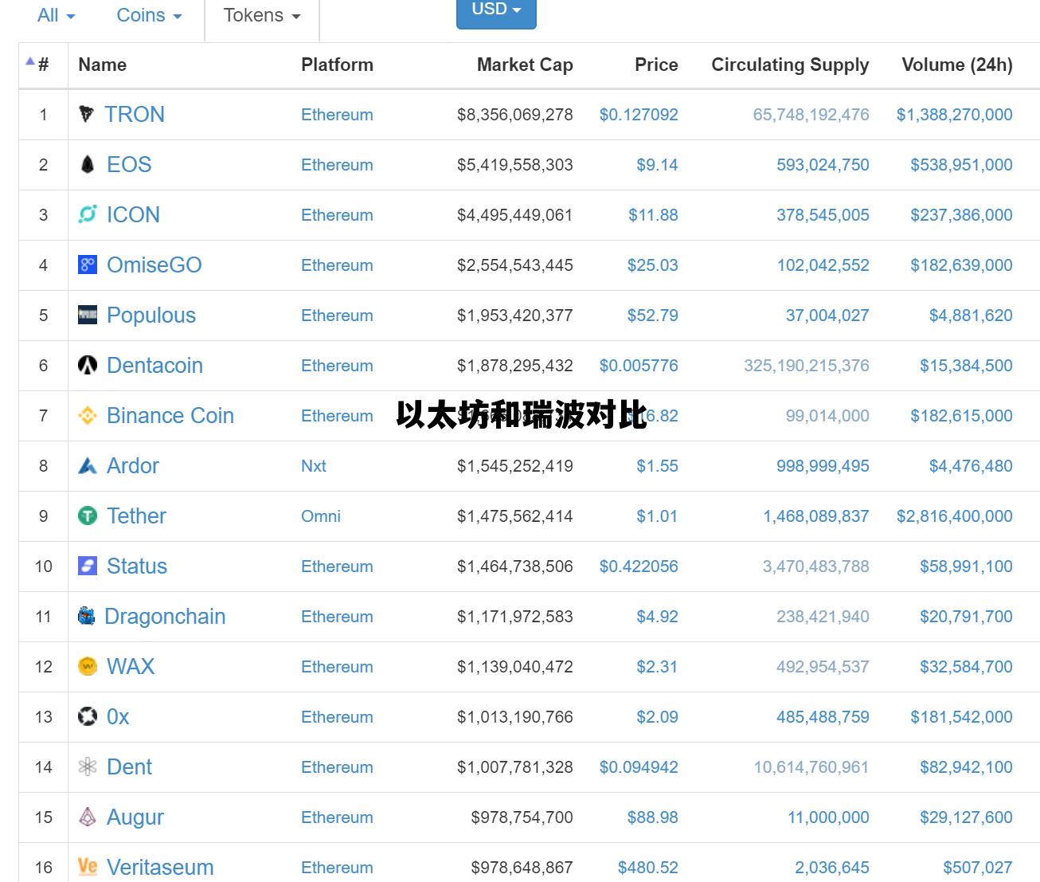Click the 0x logo icon
The height and width of the screenshot is (882, 1040).
(x=88, y=716)
